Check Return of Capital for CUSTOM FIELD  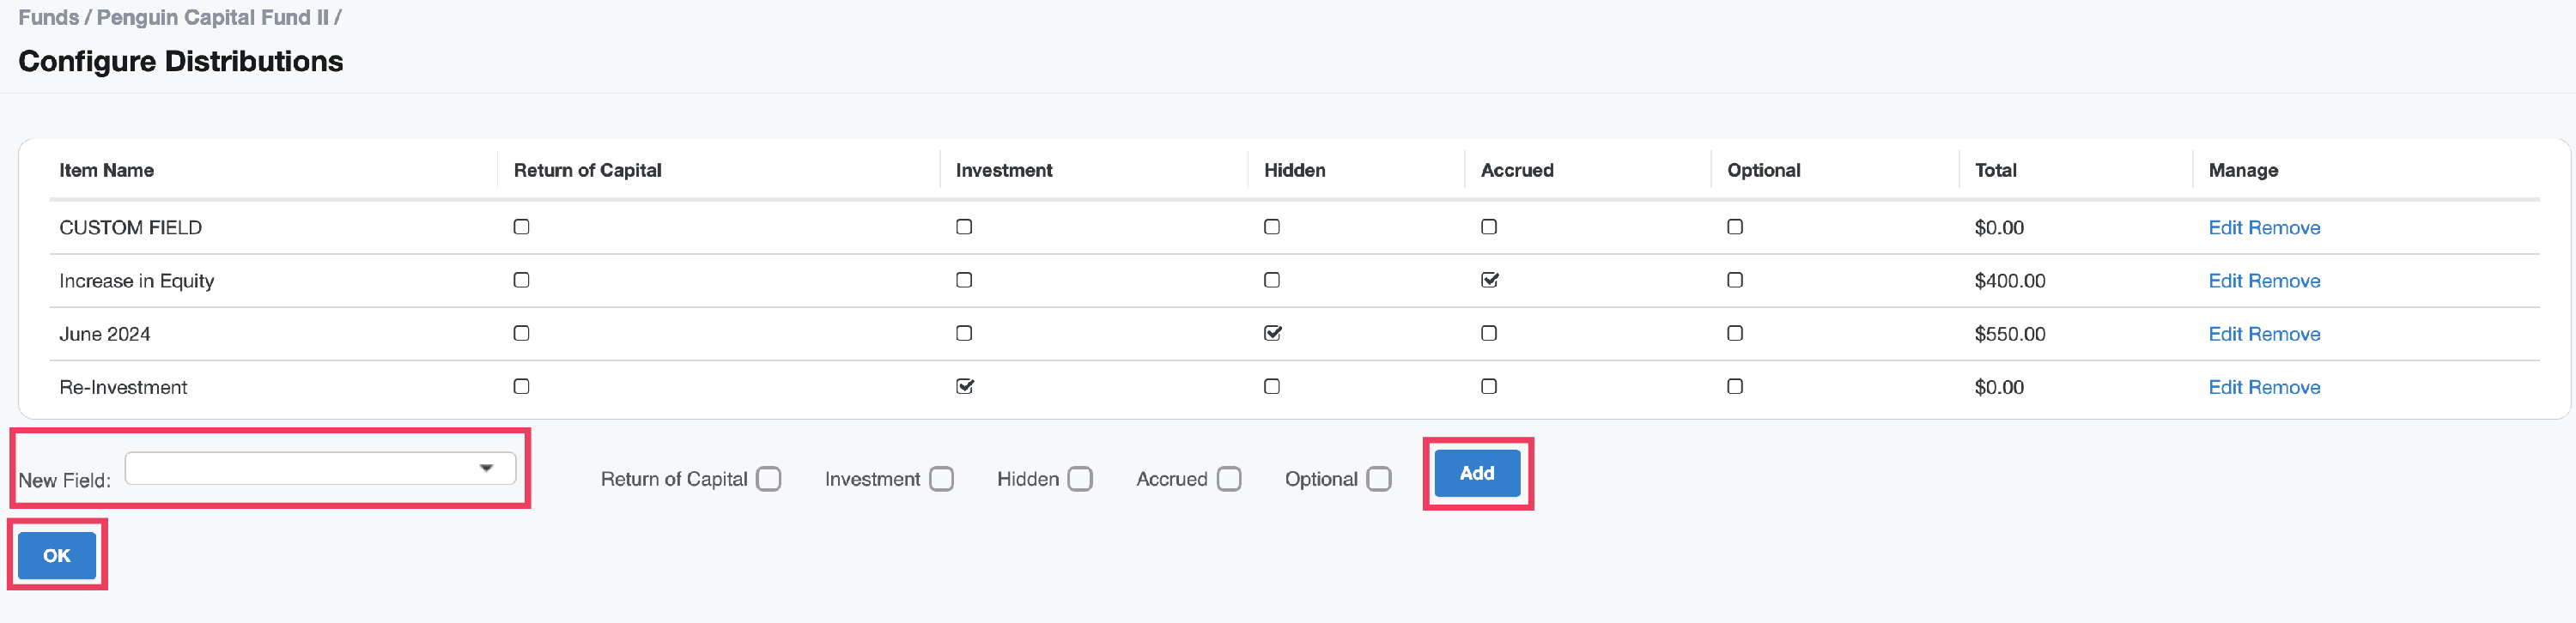521,227
